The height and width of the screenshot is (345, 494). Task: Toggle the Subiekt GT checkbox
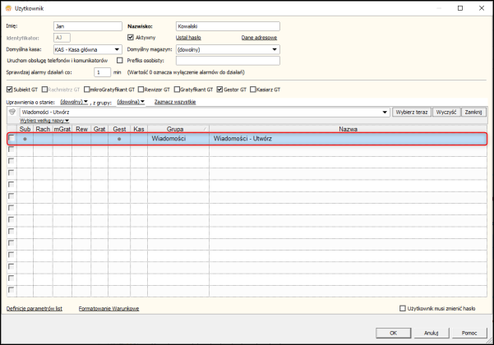coord(9,90)
